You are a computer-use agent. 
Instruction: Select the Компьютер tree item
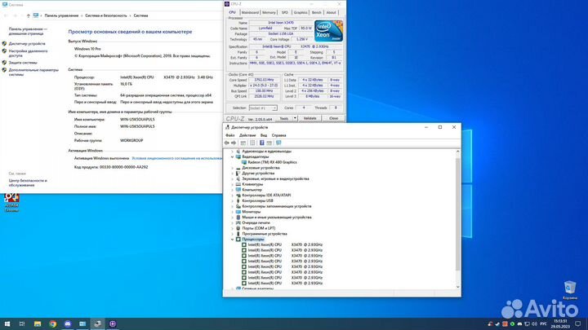click(252, 190)
